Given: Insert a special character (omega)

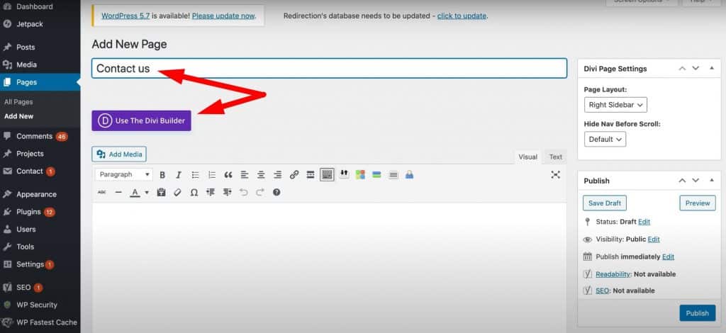Looking at the screenshot, I should (x=194, y=192).
